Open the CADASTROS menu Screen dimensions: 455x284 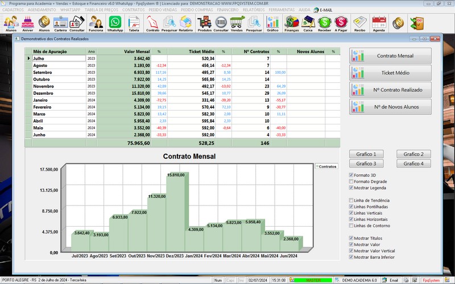[13, 10]
